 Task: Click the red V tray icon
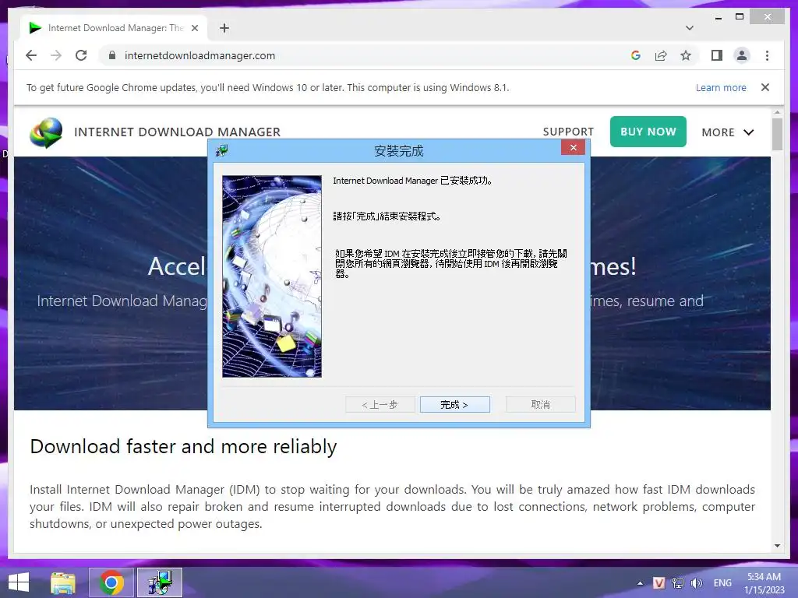[x=659, y=583]
